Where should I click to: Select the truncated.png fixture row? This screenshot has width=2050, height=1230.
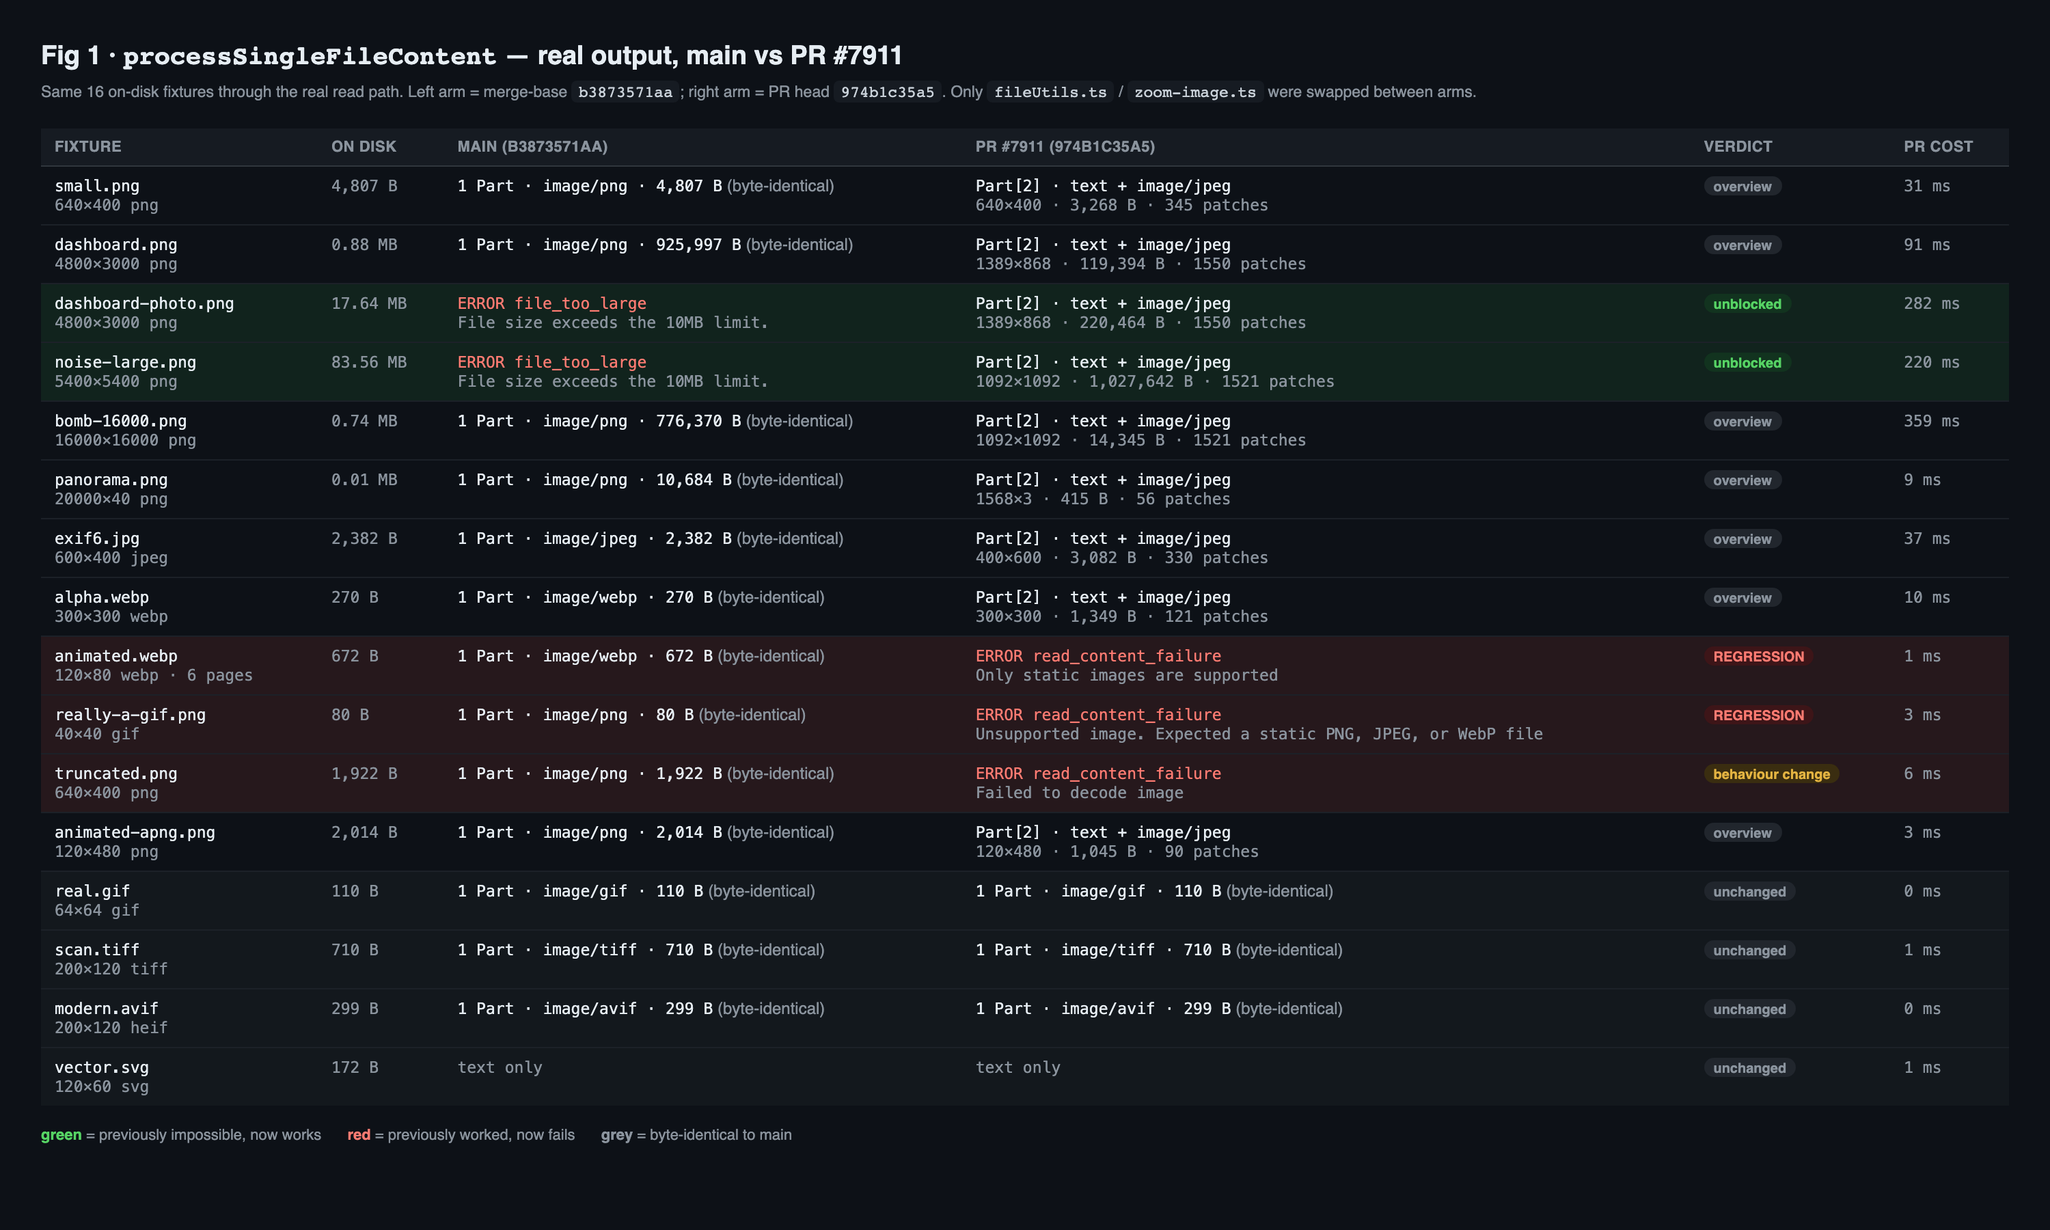click(x=1024, y=782)
